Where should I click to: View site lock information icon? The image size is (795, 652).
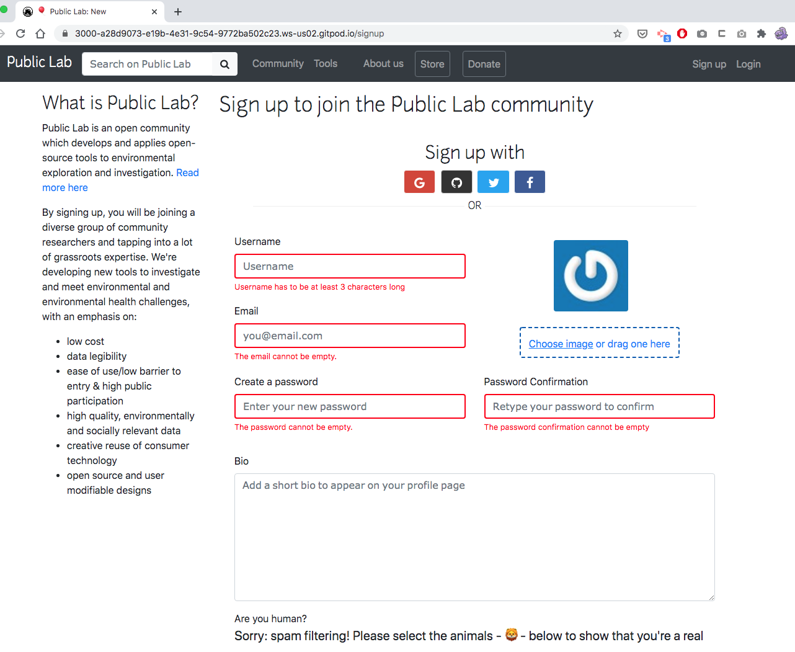(x=64, y=33)
